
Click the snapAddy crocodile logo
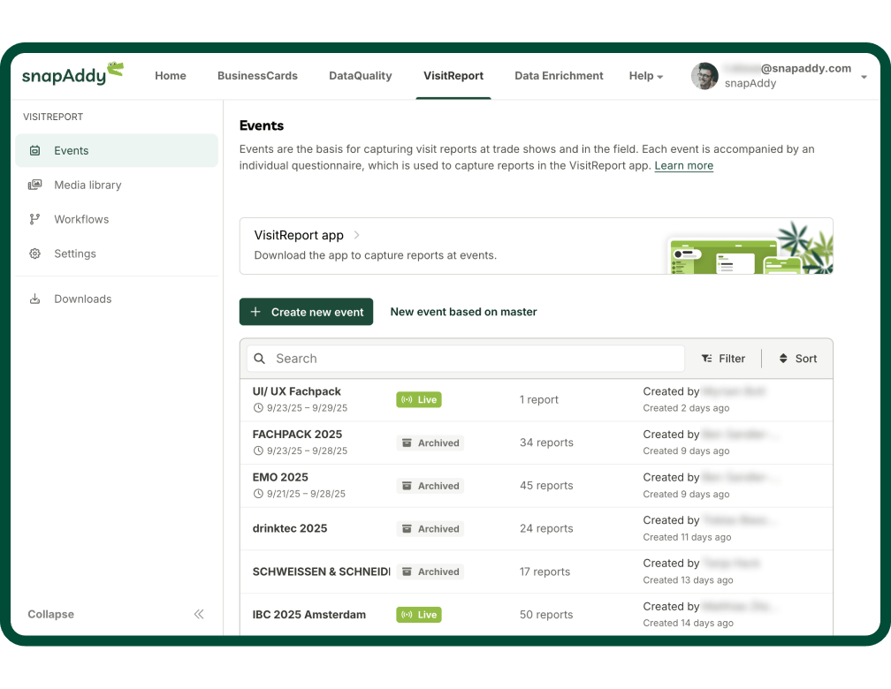tap(72, 75)
